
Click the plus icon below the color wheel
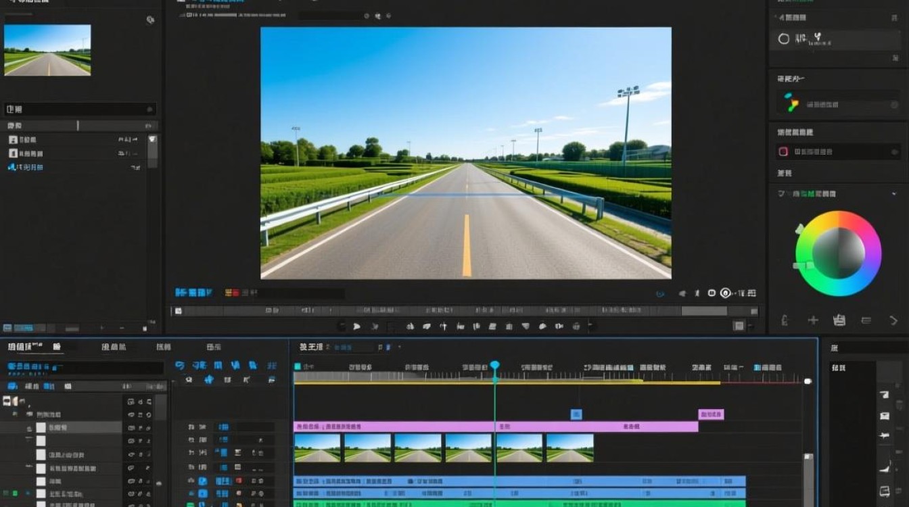pos(813,320)
